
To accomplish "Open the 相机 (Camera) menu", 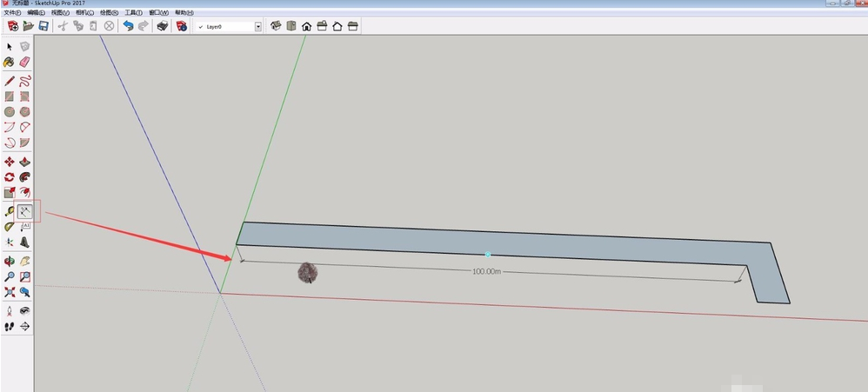I will [85, 13].
